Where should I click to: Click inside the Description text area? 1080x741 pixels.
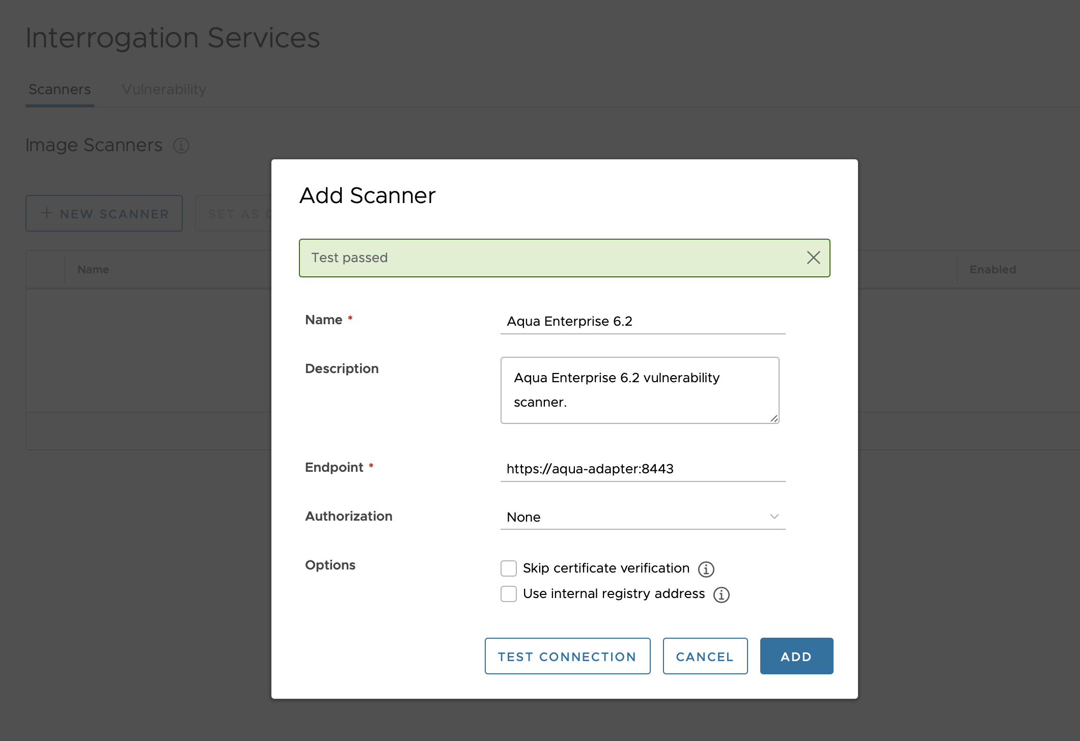point(639,390)
